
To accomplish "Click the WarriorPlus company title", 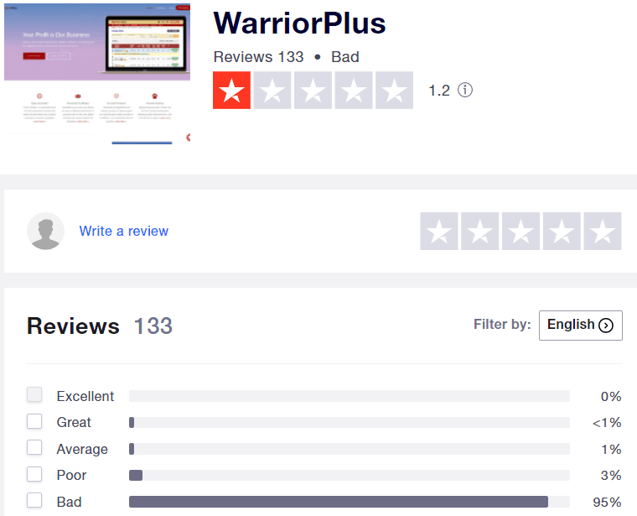I will pos(299,23).
